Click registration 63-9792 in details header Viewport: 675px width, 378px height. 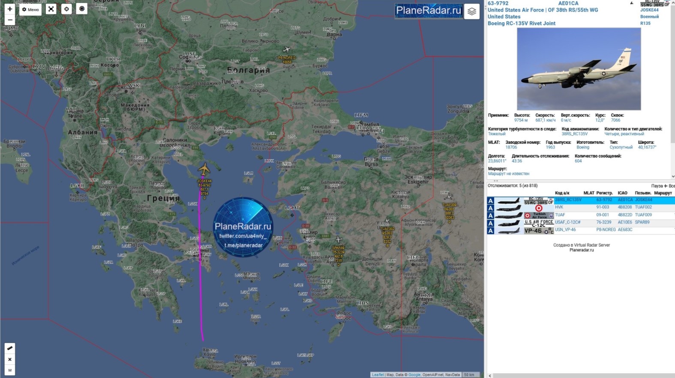498,3
